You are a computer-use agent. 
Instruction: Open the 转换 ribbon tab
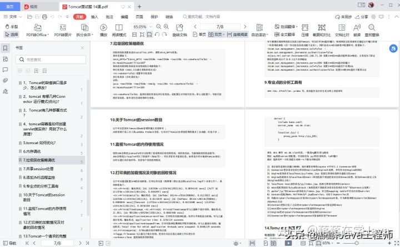pyautogui.click(x=169, y=17)
